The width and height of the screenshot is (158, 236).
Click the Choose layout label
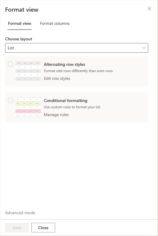click(x=18, y=39)
